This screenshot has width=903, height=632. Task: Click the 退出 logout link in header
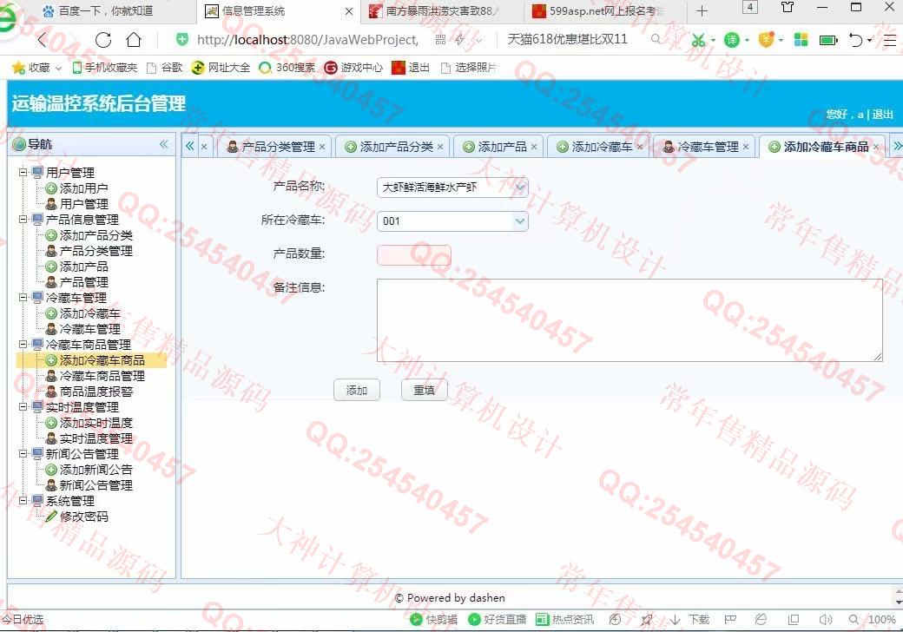click(x=882, y=114)
